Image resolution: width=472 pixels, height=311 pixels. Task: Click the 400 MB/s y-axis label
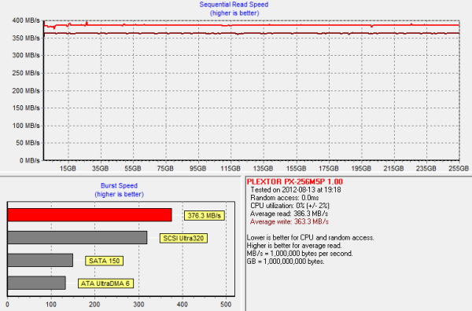tap(26, 20)
